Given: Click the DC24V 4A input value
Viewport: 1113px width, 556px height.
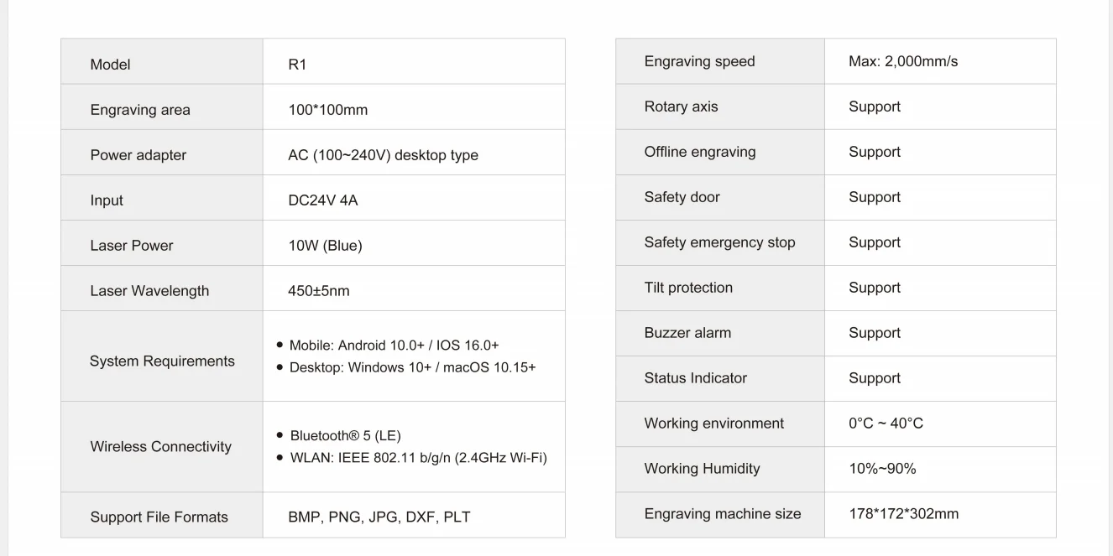Looking at the screenshot, I should click(x=323, y=200).
